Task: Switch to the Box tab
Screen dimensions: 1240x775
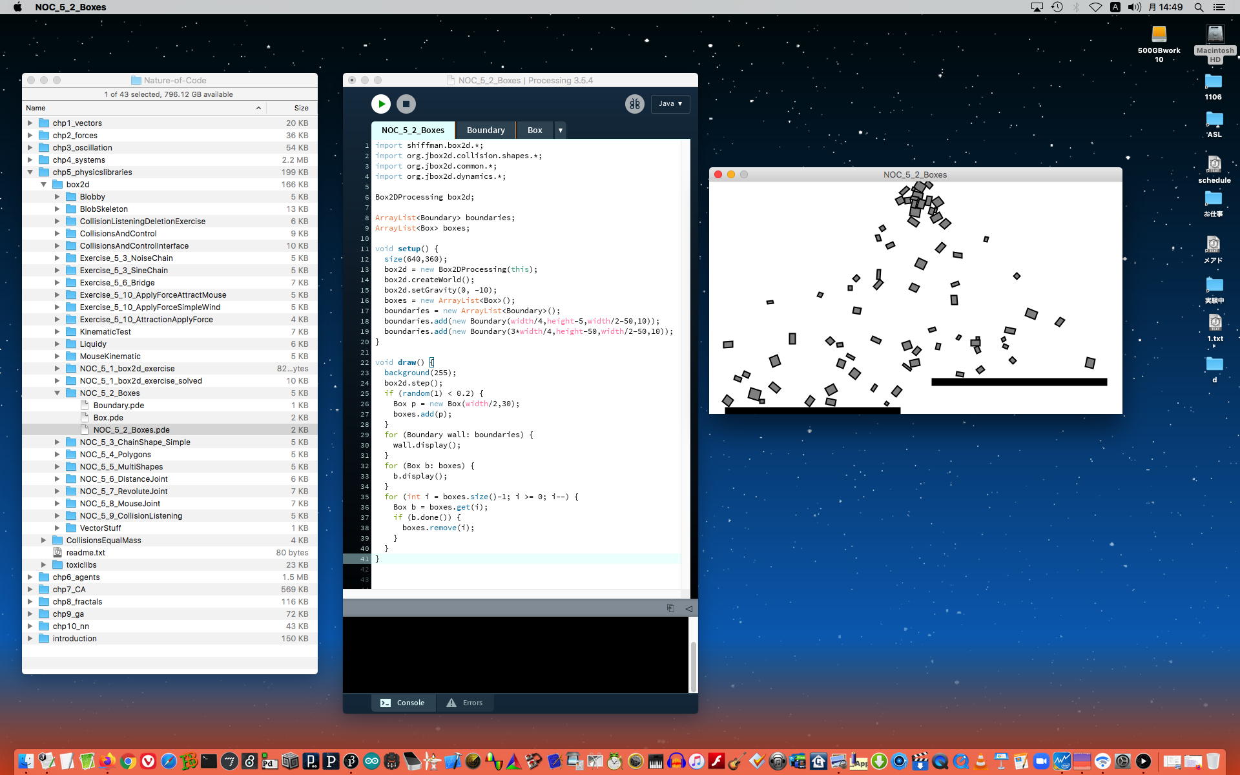Action: tap(534, 130)
